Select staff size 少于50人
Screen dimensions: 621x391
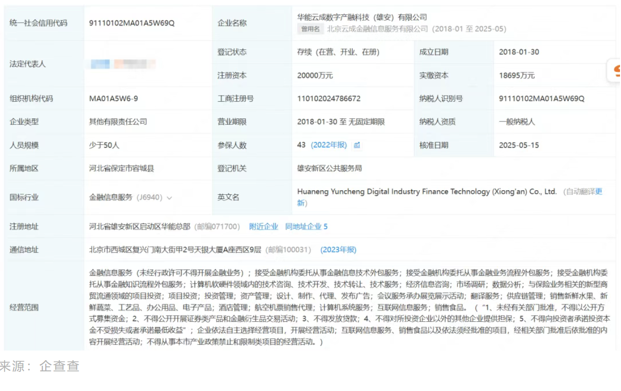[104, 145]
